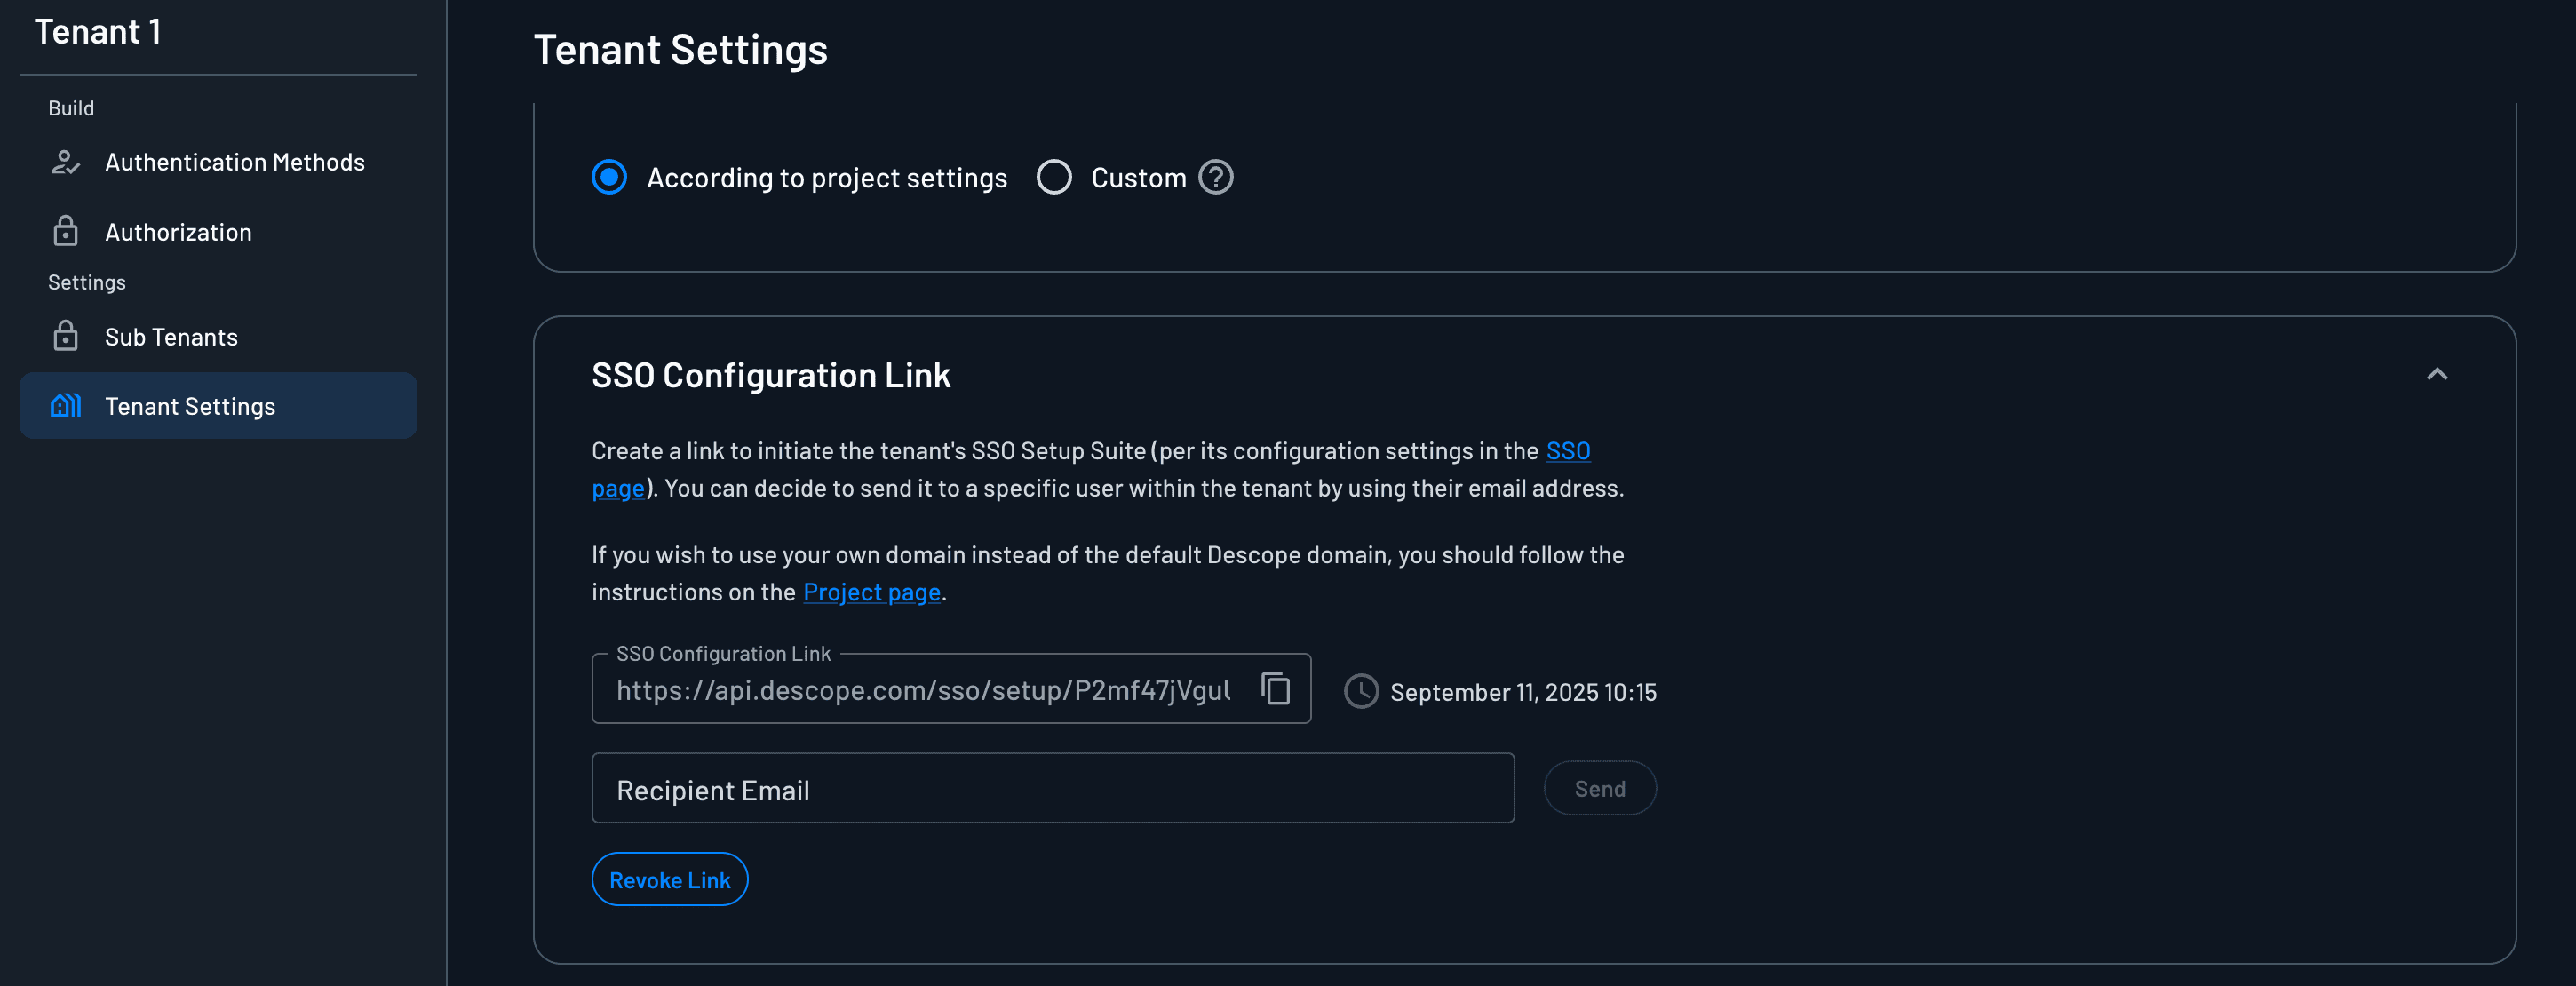Focus the Recipient Email field
This screenshot has width=2576, height=986.
tap(1052, 789)
